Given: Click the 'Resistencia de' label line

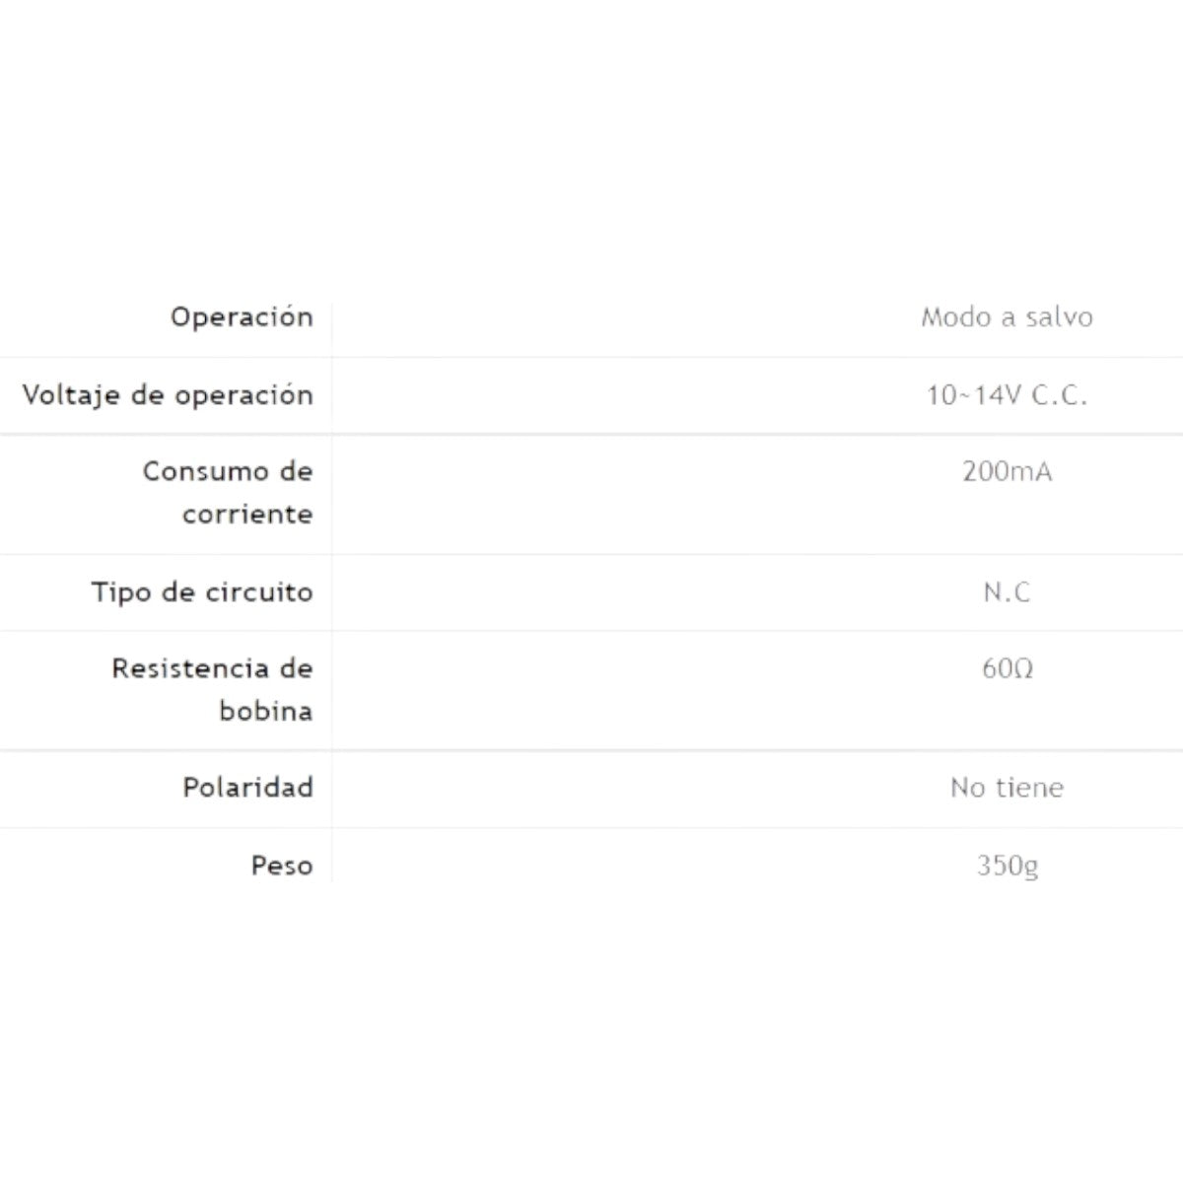Looking at the screenshot, I should pos(212,668).
